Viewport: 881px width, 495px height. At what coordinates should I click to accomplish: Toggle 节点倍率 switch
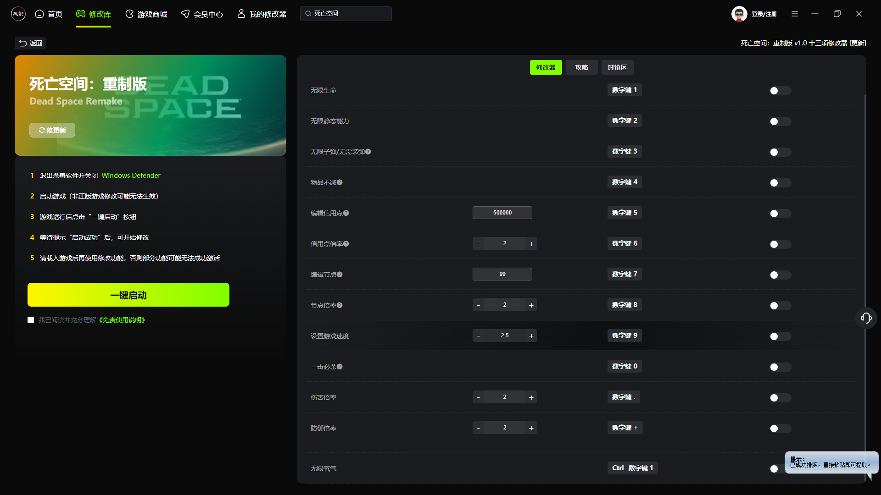tap(780, 306)
